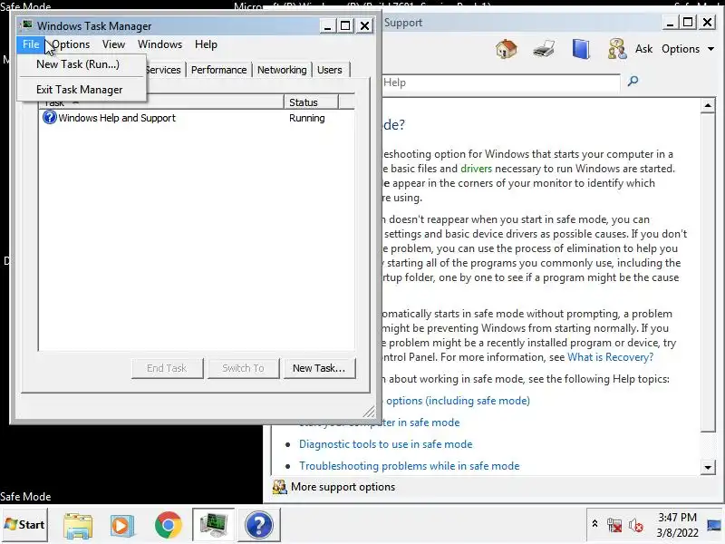Follow the green drivers link

[x=476, y=169]
